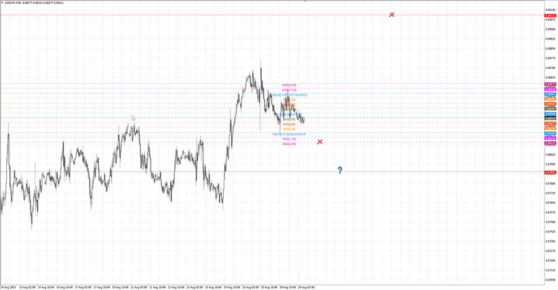Select the USDCHF,M30 chart title text
This screenshot has height=290, width=558.
point(13,2)
